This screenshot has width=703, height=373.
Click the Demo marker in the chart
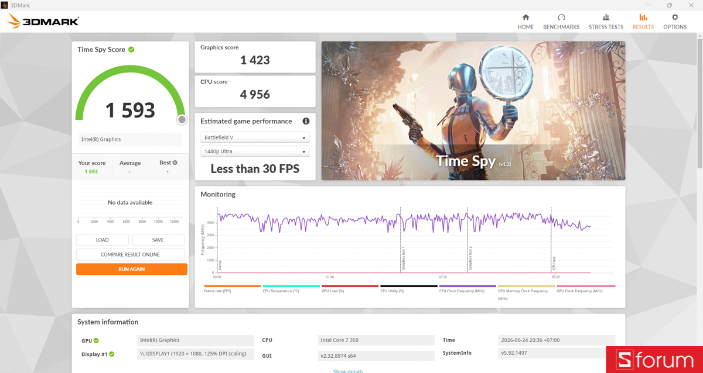220,265
